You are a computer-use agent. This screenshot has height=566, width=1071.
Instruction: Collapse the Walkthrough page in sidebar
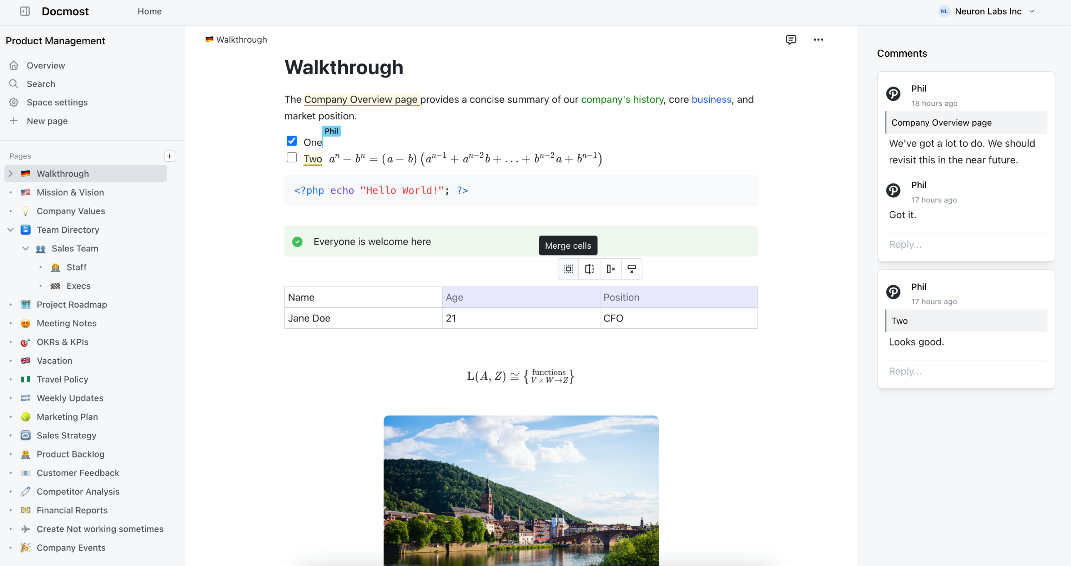tap(10, 173)
